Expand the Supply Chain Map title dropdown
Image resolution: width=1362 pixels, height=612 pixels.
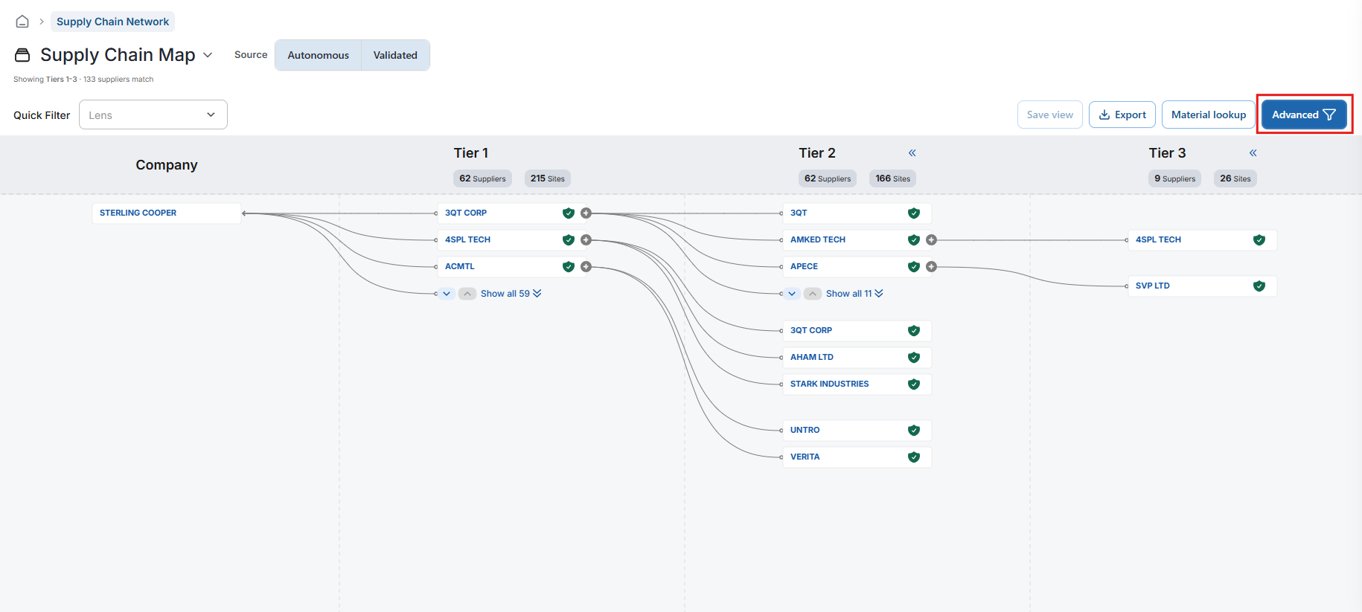pyautogui.click(x=208, y=55)
